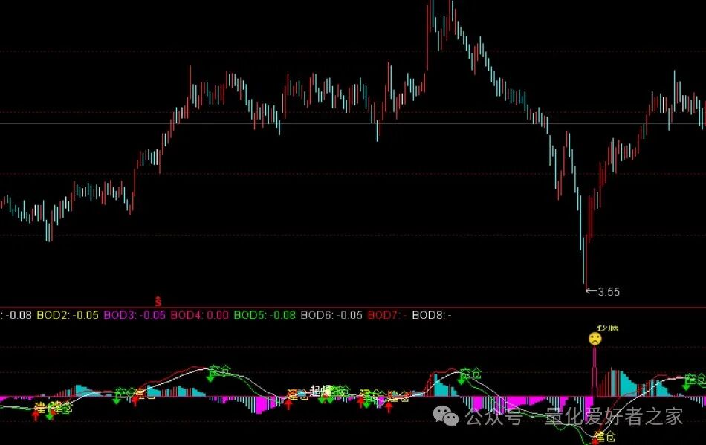
Task: Click the yellow sad-face signal icon
Action: click(x=595, y=339)
